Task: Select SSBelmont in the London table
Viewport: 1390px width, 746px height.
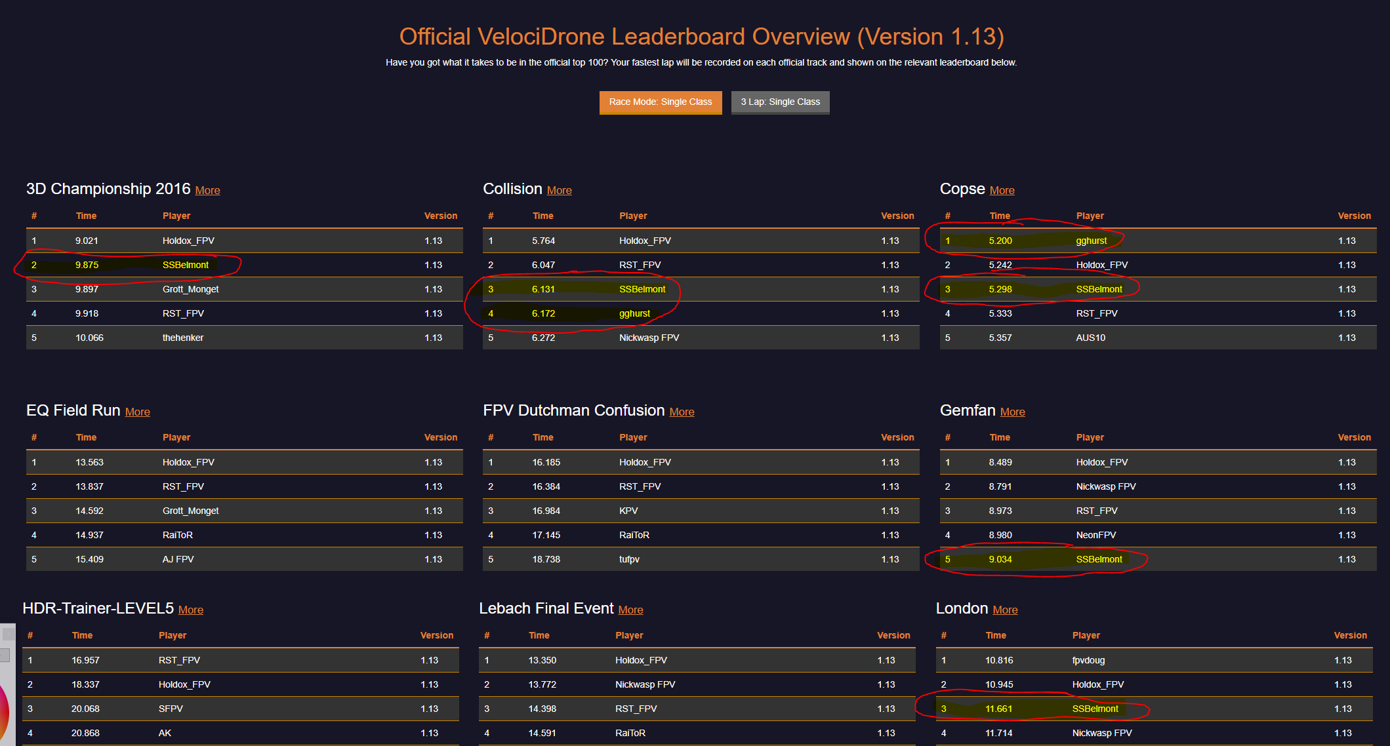Action: 1095,709
